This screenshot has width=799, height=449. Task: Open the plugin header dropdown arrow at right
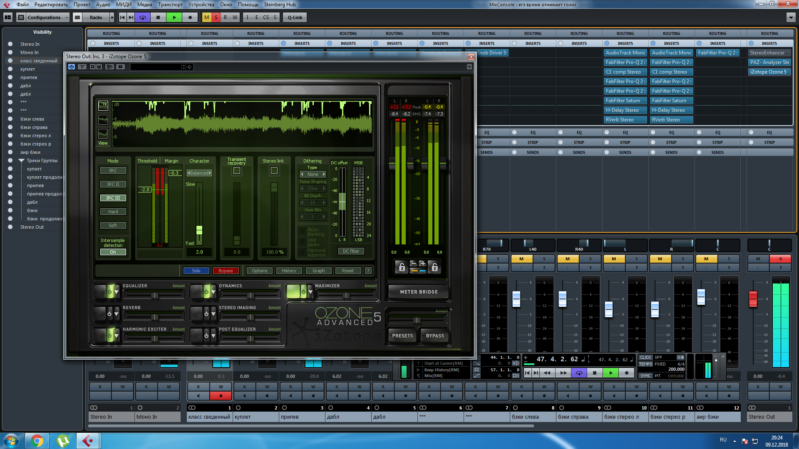(469, 67)
